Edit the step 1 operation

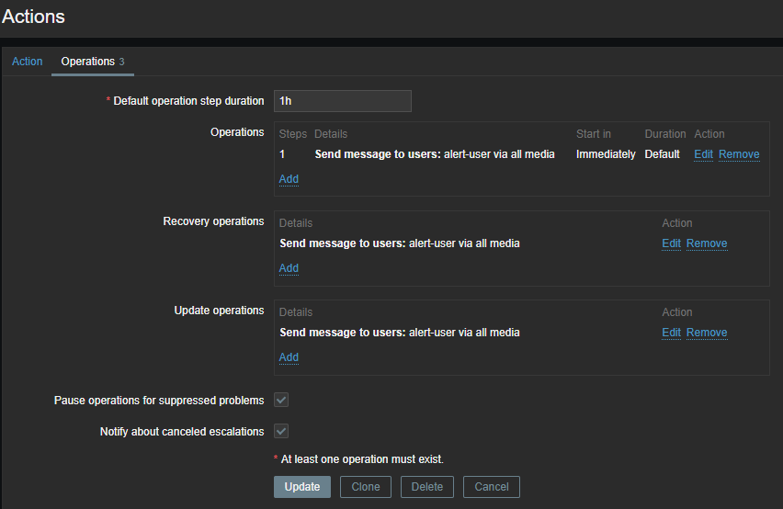(x=703, y=154)
